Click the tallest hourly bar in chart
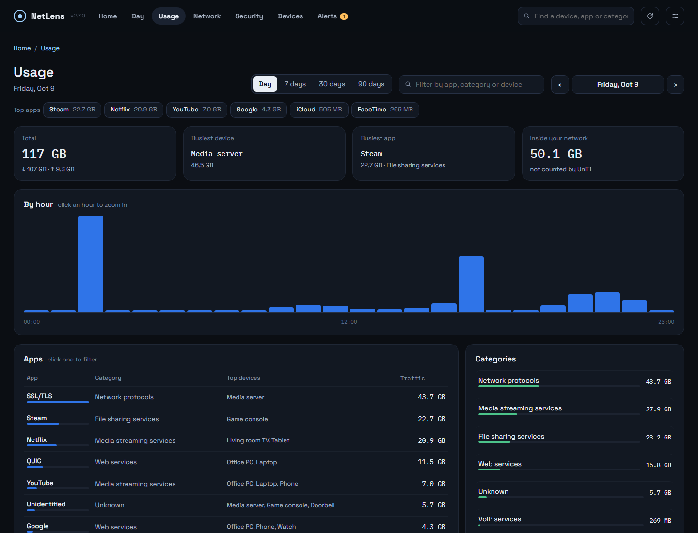Viewport: 698px width, 533px height. point(91,264)
